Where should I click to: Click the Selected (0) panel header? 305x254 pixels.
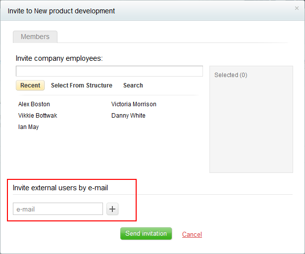(231, 75)
